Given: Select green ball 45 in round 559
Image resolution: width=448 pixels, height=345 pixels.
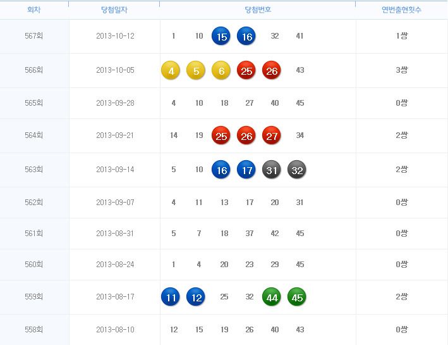Looking at the screenshot, I should click(x=296, y=297).
